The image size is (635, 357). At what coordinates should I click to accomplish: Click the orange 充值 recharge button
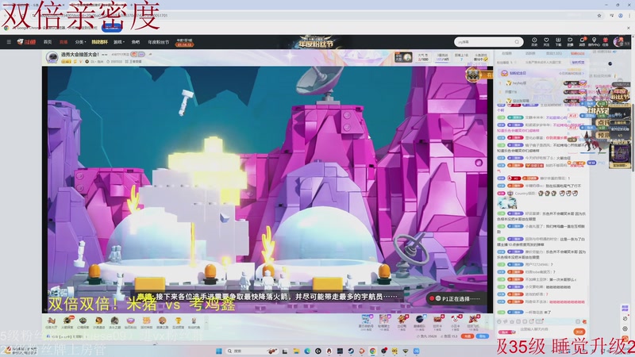point(468,336)
